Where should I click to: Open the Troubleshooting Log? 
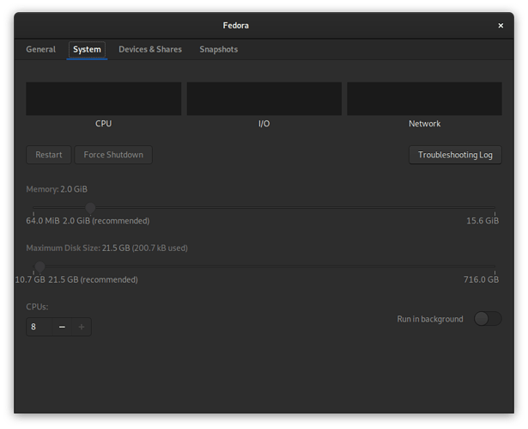[x=455, y=155]
